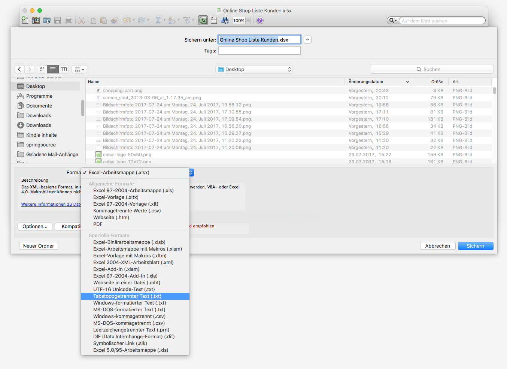Open the Downloads sidebar folder

click(38, 115)
